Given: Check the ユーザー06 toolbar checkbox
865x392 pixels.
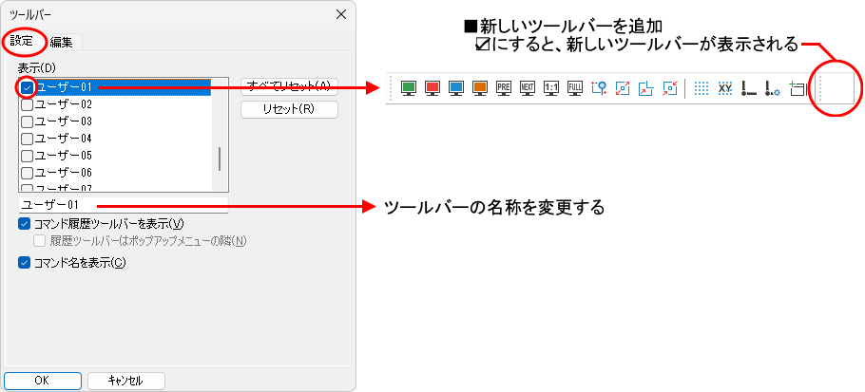Looking at the screenshot, I should tap(27, 173).
